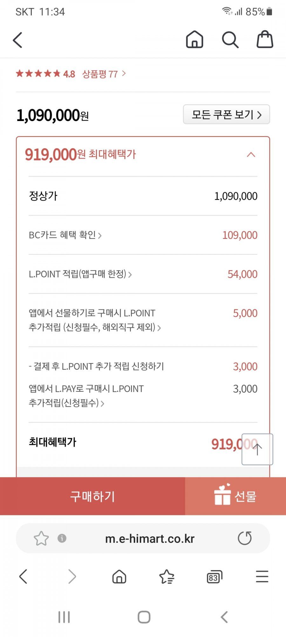Tap the scroll-to-top arrow button
The width and height of the screenshot is (286, 637).
257,449
